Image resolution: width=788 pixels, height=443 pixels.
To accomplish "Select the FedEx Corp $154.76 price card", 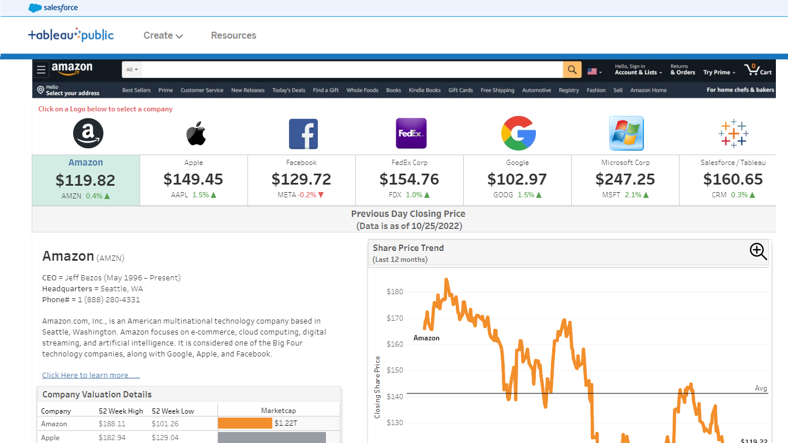I will click(410, 180).
